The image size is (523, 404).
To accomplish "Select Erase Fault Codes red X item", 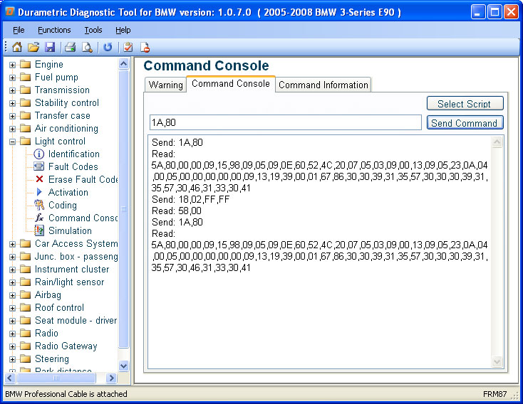I will [83, 179].
